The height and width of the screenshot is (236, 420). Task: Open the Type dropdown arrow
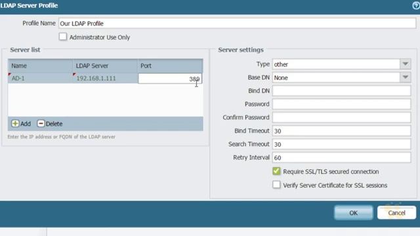[x=406, y=64]
